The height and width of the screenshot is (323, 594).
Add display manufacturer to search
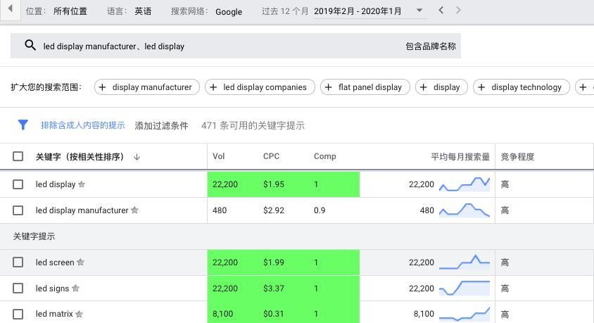146,87
